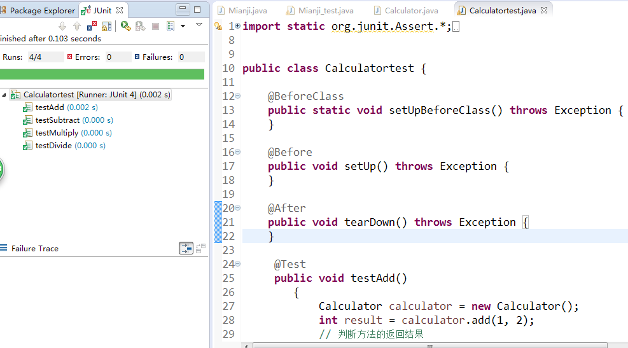Select the JUnit view tab

point(102,10)
